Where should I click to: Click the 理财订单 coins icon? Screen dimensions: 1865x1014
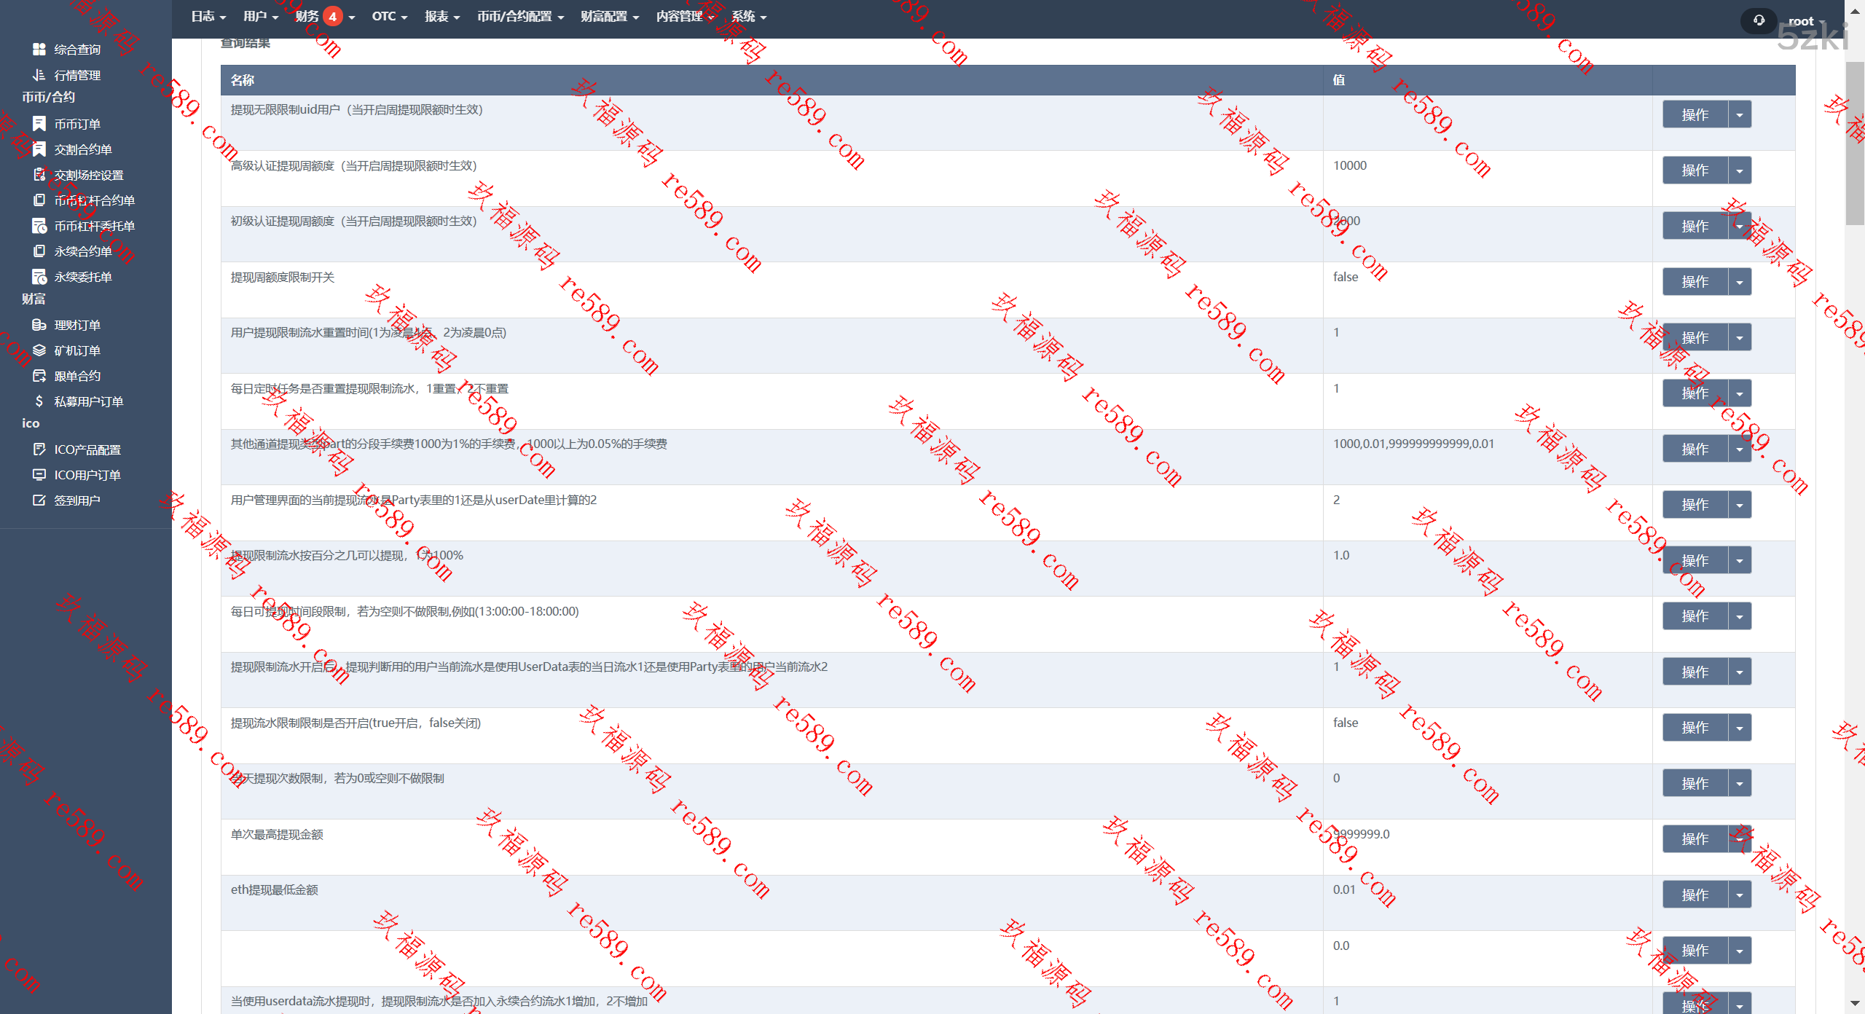tap(39, 325)
